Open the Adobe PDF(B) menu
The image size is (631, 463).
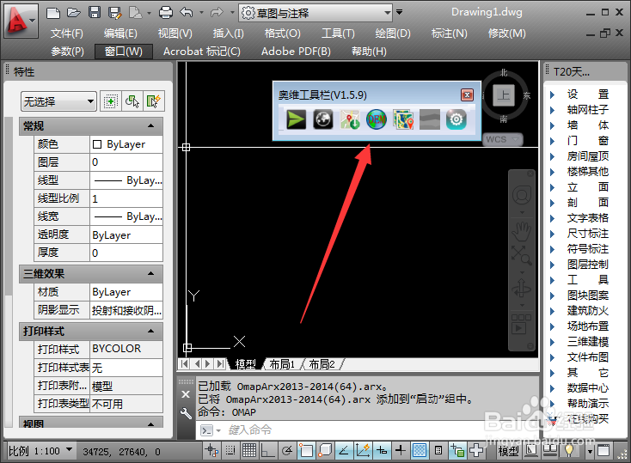296,52
